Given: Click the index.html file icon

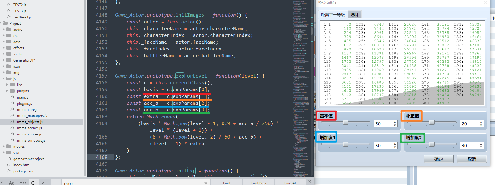Looking at the screenshot, I should [x=9, y=165].
